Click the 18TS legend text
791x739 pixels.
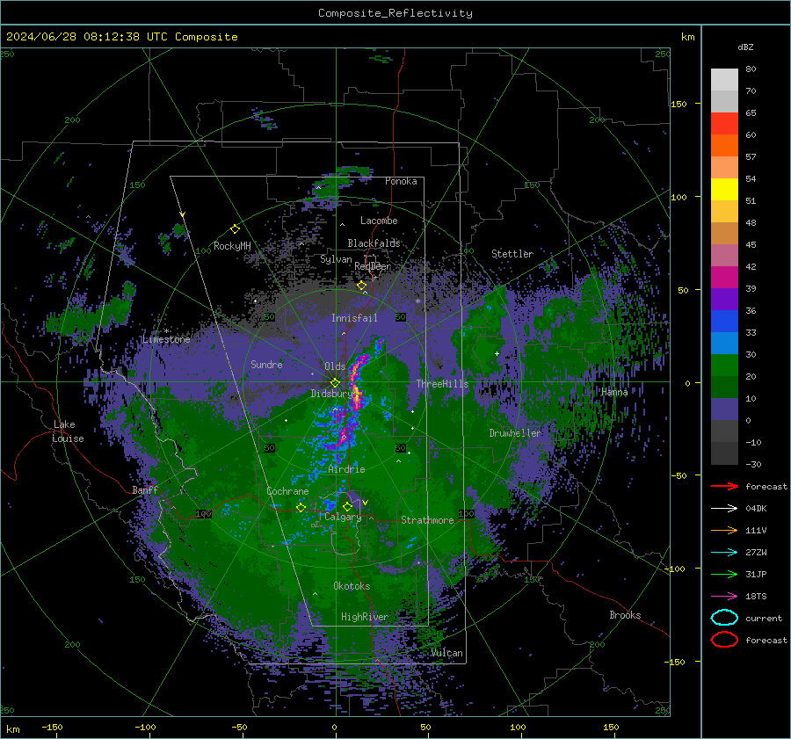point(756,597)
